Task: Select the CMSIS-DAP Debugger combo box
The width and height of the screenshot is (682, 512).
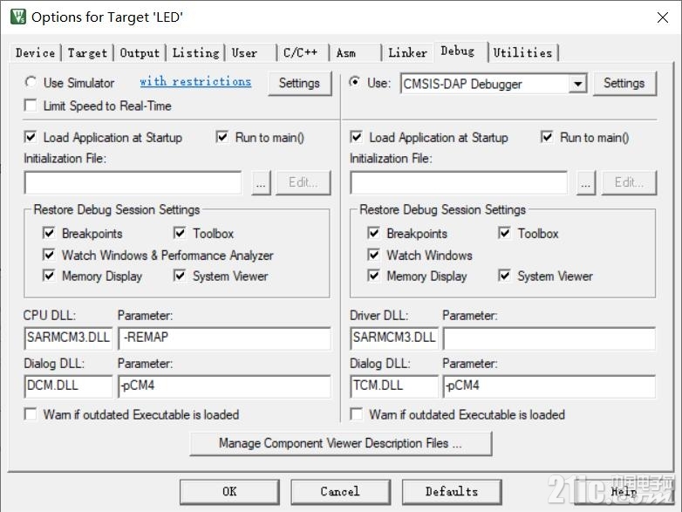Action: 494,84
